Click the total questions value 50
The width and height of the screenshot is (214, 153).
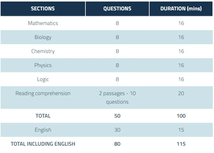(117, 116)
